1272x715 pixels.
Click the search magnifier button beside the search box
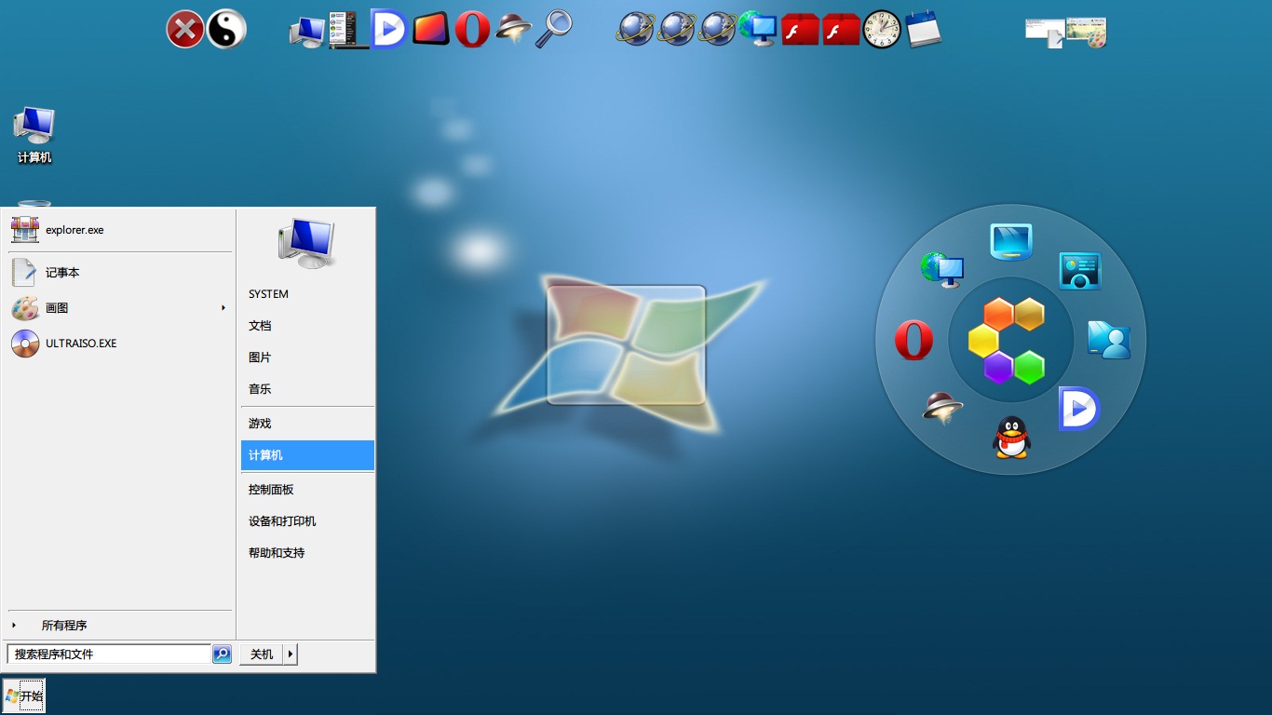point(222,654)
